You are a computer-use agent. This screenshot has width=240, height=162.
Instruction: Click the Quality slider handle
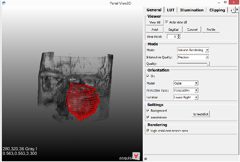(208, 64)
